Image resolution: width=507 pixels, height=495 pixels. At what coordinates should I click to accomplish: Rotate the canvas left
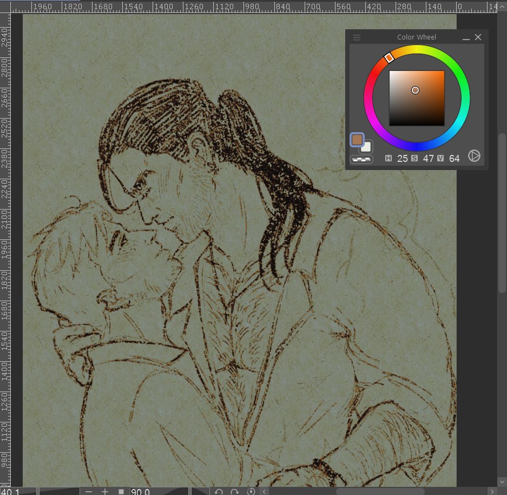coord(219,491)
